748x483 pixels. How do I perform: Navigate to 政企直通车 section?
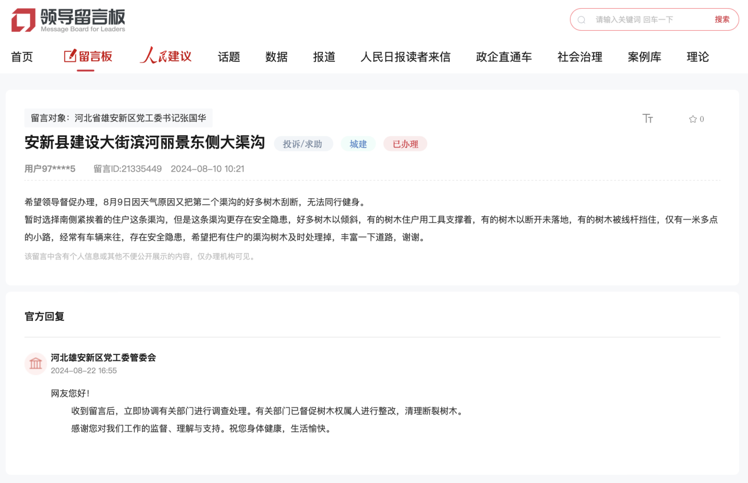pos(504,57)
